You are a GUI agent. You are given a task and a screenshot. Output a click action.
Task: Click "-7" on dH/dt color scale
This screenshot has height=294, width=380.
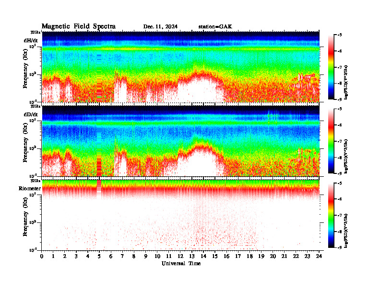pos(340,67)
